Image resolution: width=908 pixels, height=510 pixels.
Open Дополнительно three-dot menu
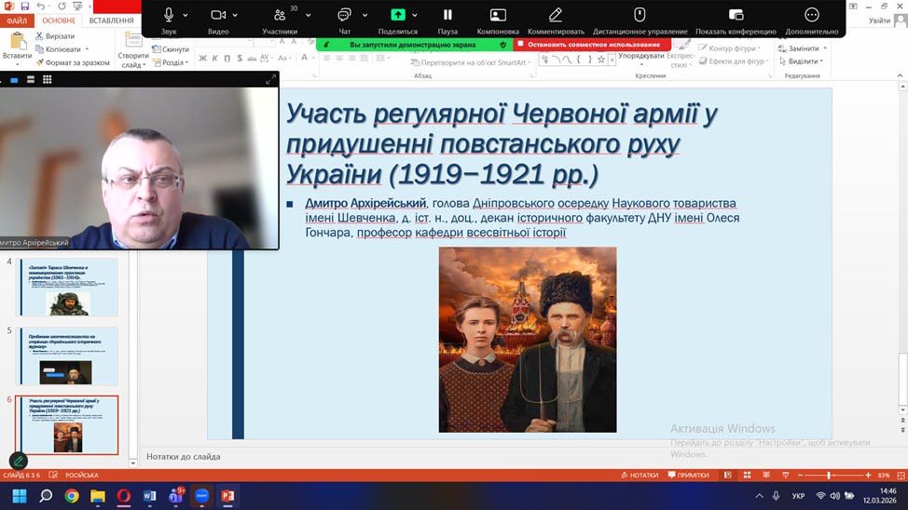point(811,15)
